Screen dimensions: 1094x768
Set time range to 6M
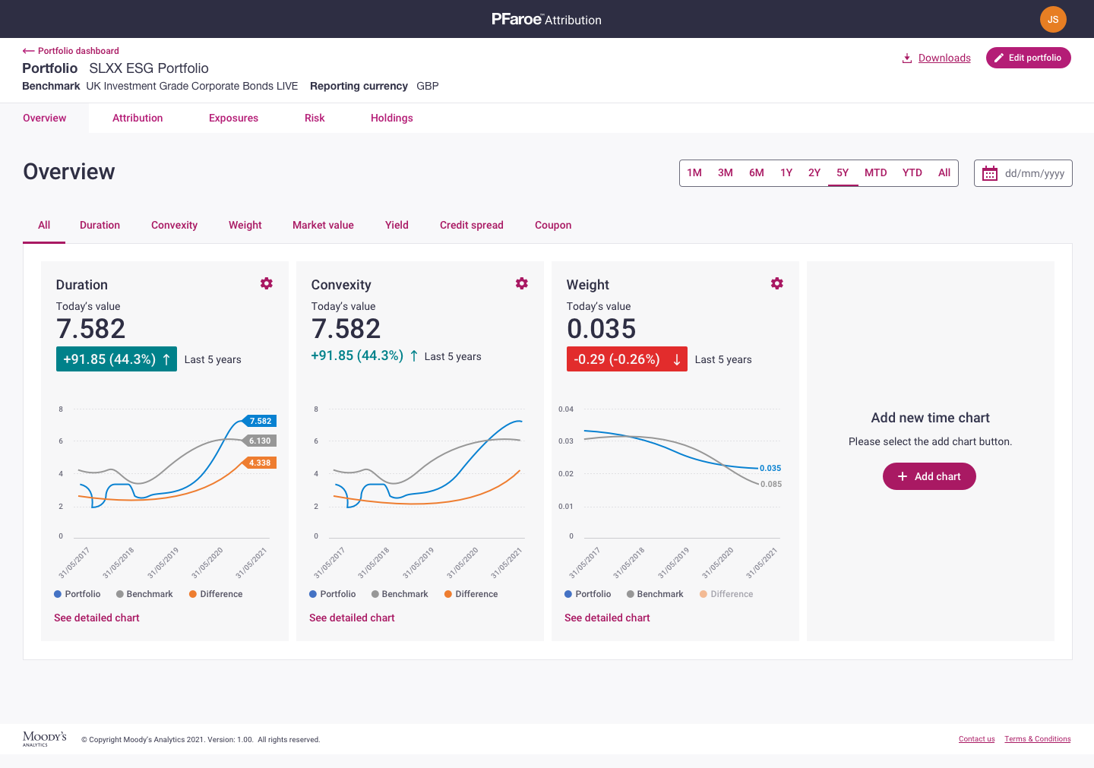click(x=757, y=173)
